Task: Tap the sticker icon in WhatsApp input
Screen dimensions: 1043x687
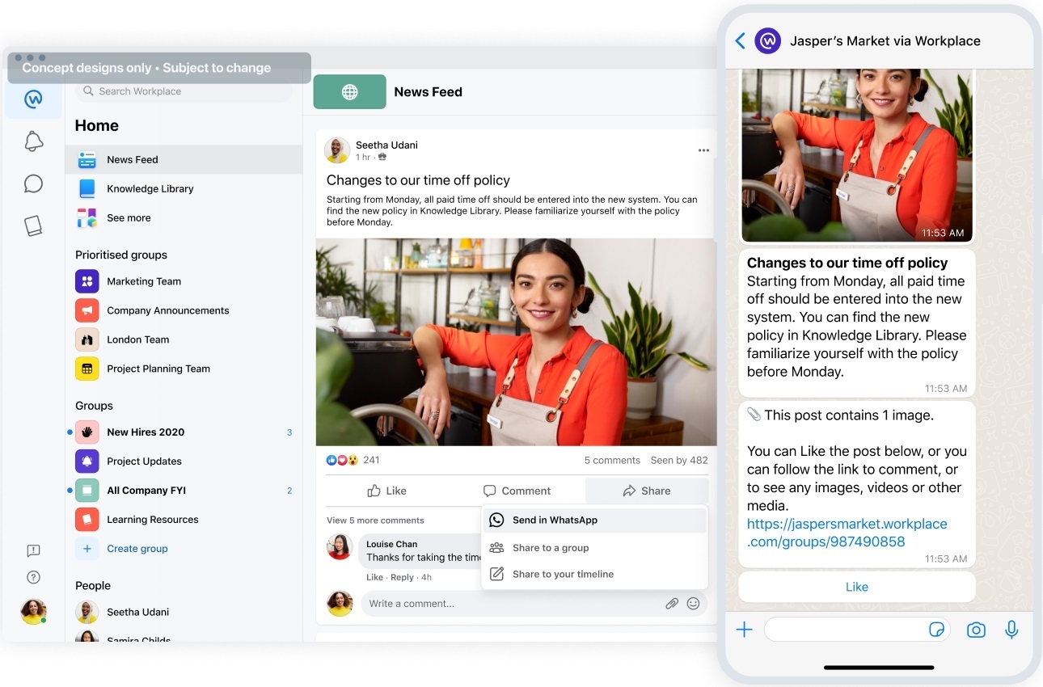Action: 937,630
